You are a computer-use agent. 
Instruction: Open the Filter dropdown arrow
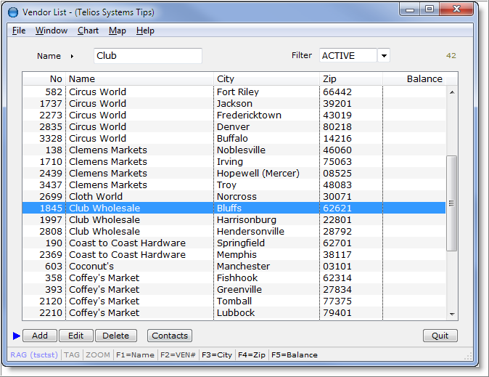tap(384, 56)
